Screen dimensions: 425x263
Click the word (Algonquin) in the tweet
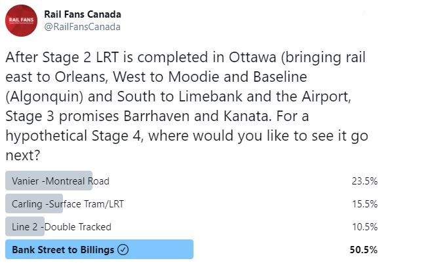(44, 97)
